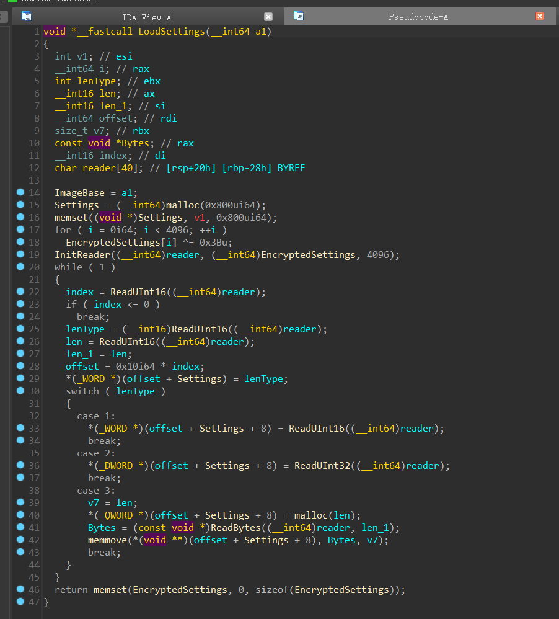Switch to the IDA View-A tab
559x619 pixels.
point(146,17)
